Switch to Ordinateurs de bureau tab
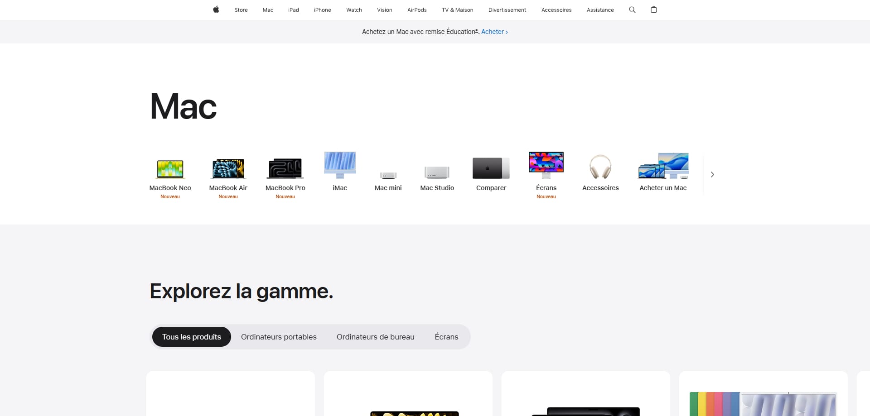This screenshot has width=870, height=416. click(x=375, y=337)
